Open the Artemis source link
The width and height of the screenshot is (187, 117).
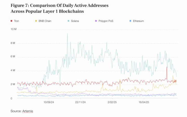pos(28,111)
